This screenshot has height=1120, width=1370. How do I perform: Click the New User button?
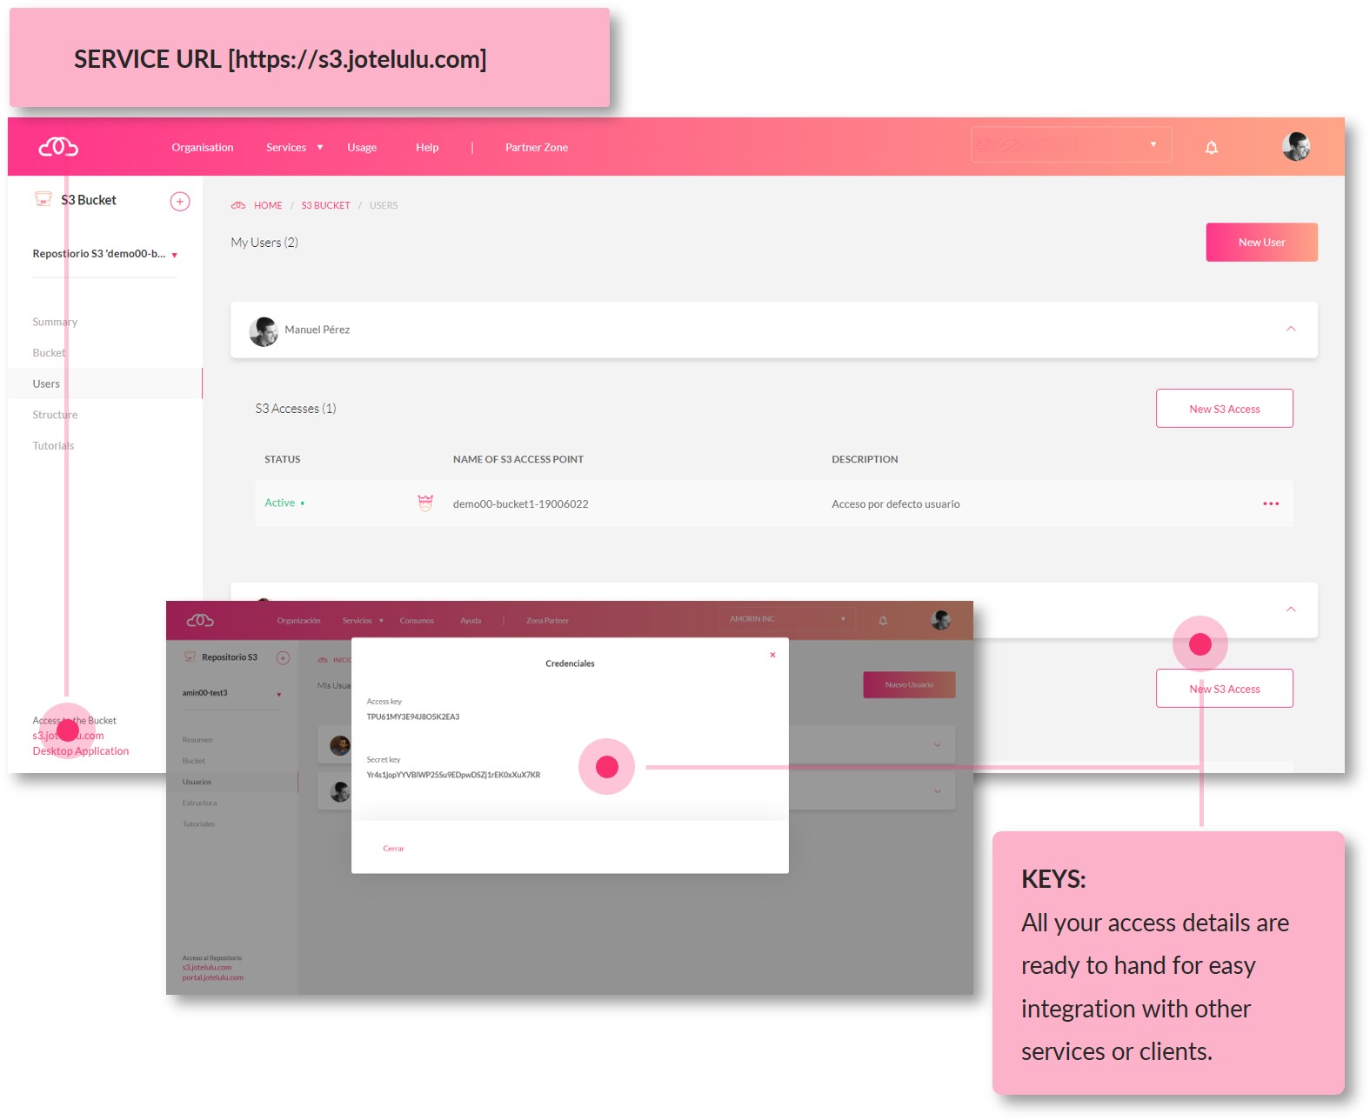pyautogui.click(x=1261, y=242)
